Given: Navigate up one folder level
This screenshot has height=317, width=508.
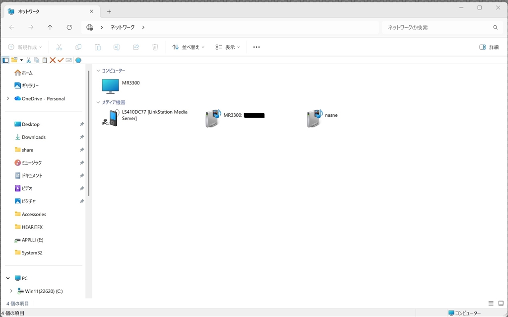Looking at the screenshot, I should 50,28.
